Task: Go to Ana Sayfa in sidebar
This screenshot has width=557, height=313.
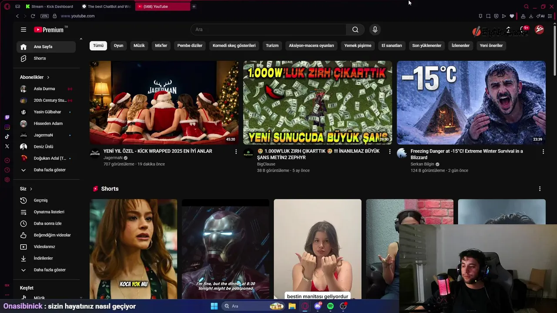Action: pos(46,47)
